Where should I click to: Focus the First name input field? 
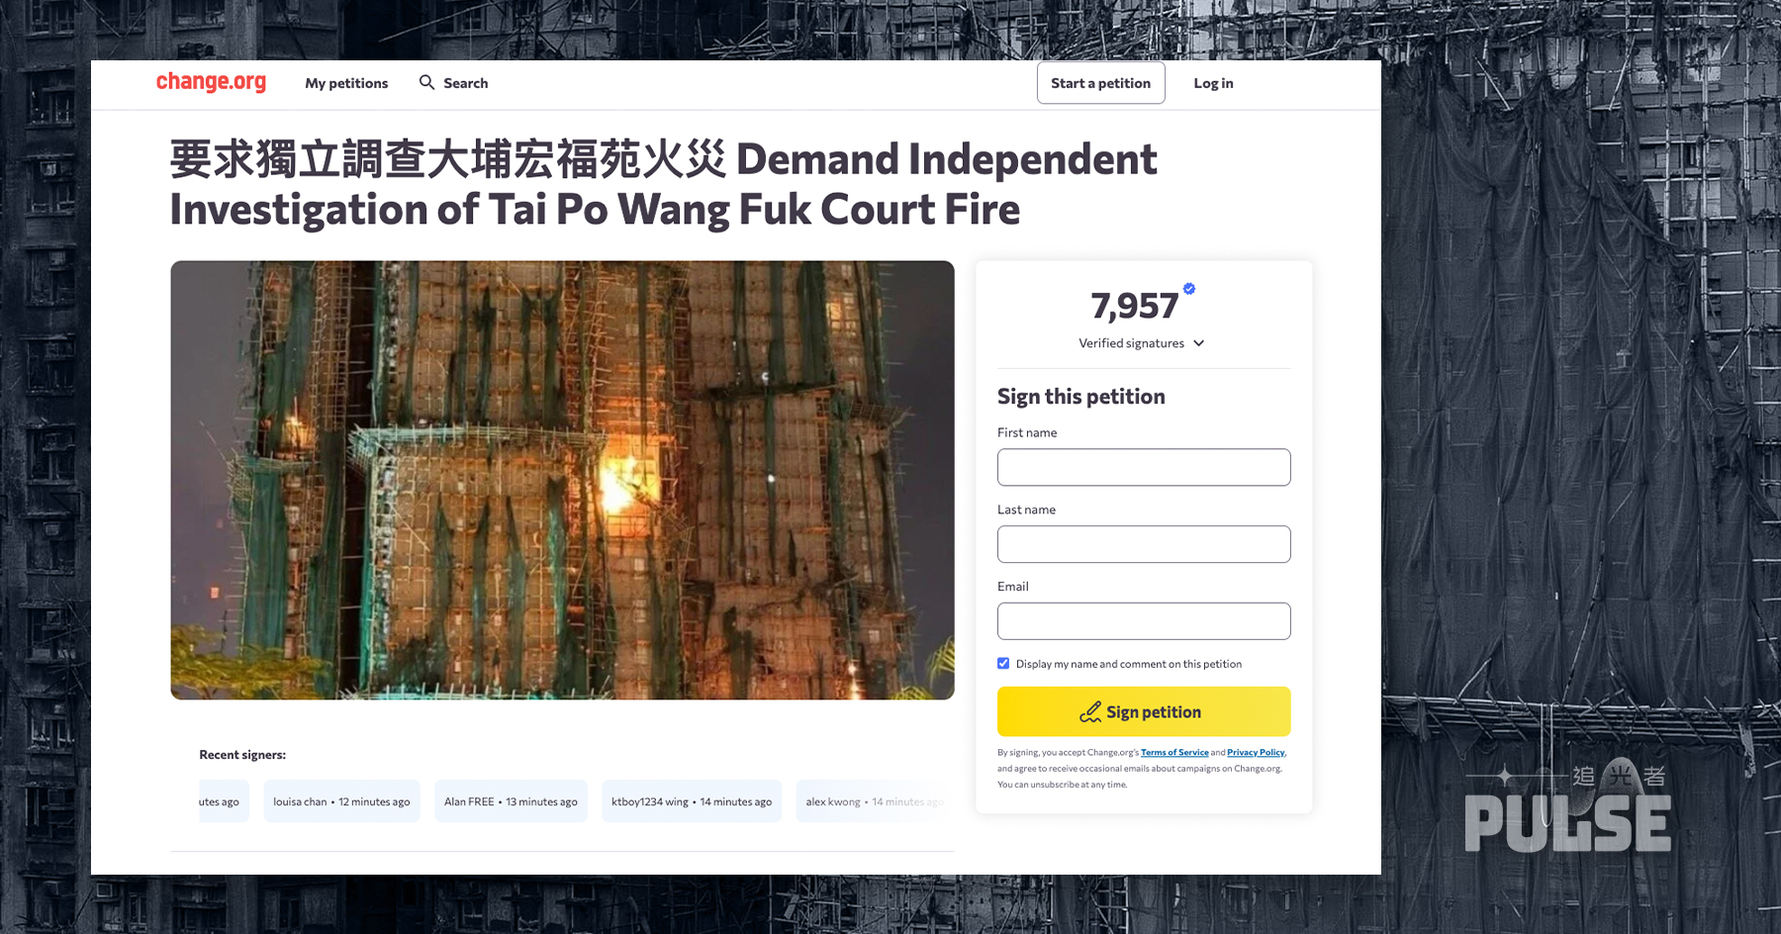click(x=1144, y=467)
